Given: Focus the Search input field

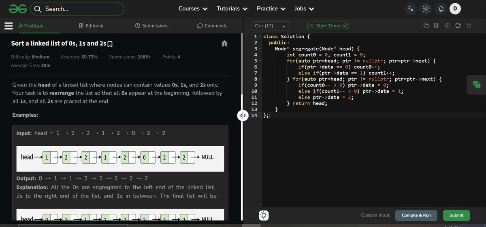Looking at the screenshot, I should (77, 8).
